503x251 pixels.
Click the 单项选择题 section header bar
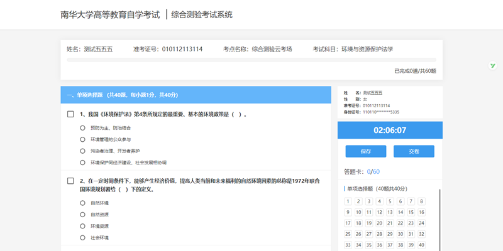coord(196,95)
